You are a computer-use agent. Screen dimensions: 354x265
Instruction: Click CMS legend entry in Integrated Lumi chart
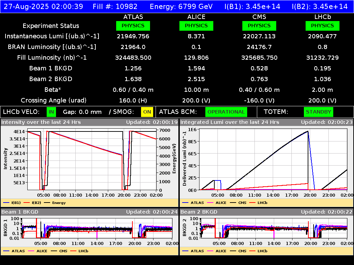coord(238,203)
